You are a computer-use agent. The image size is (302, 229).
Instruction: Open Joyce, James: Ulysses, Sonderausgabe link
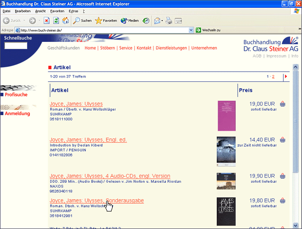[96, 200]
